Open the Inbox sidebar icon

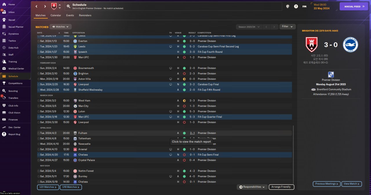(x=4, y=12)
